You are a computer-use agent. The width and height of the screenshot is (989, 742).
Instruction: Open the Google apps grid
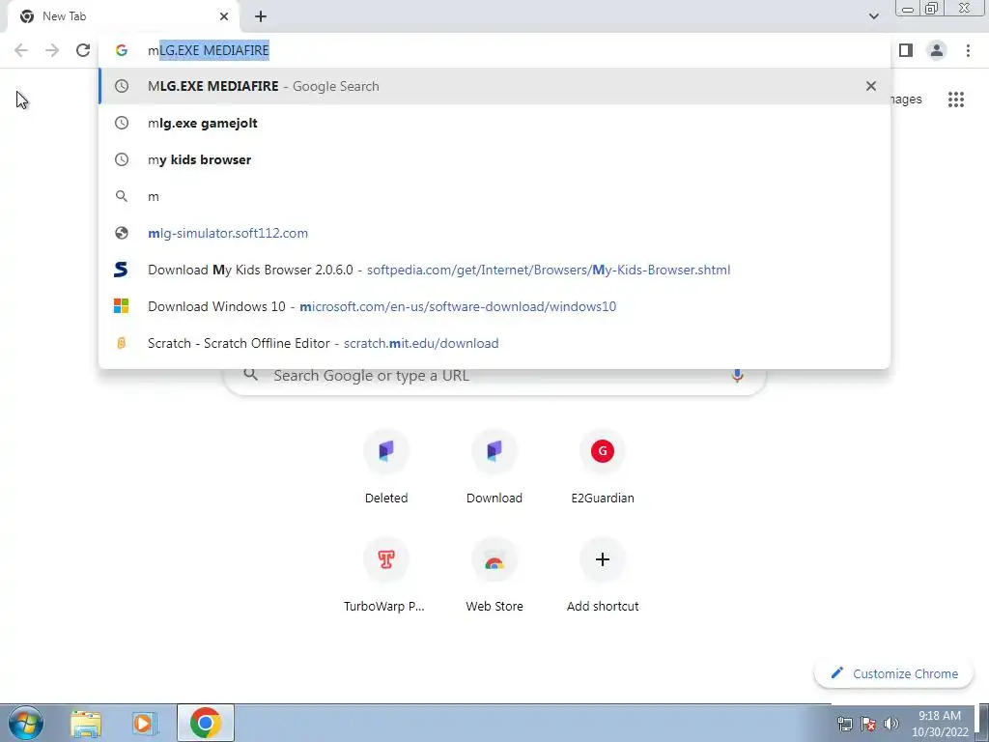pos(955,100)
